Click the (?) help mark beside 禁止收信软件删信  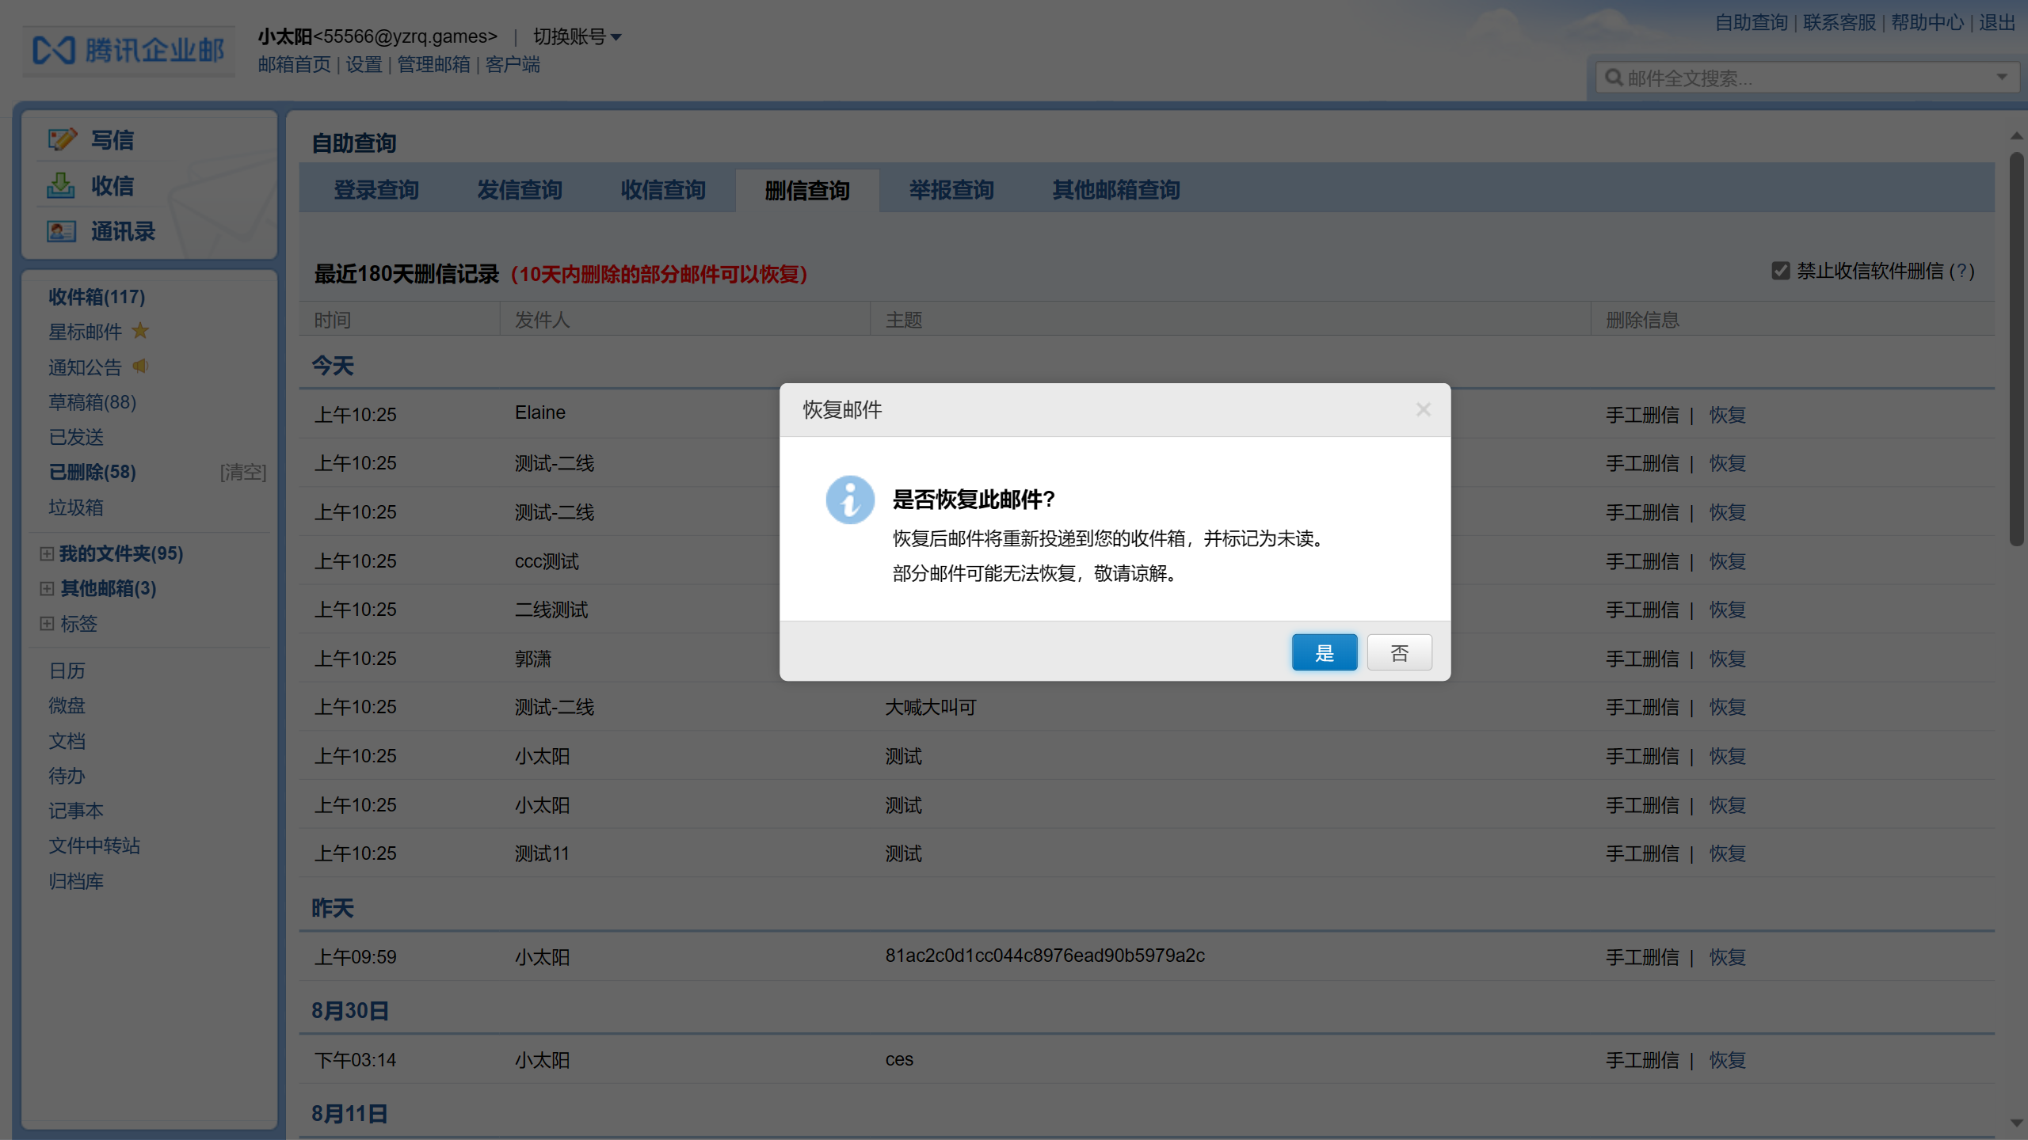pyautogui.click(x=1962, y=271)
